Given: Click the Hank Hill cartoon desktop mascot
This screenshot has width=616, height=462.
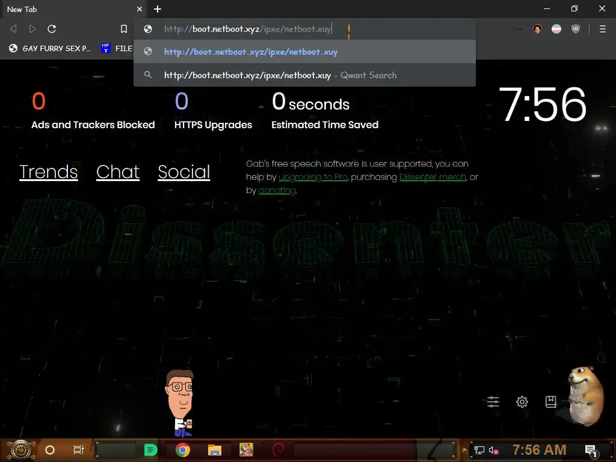Looking at the screenshot, I should 180,403.
